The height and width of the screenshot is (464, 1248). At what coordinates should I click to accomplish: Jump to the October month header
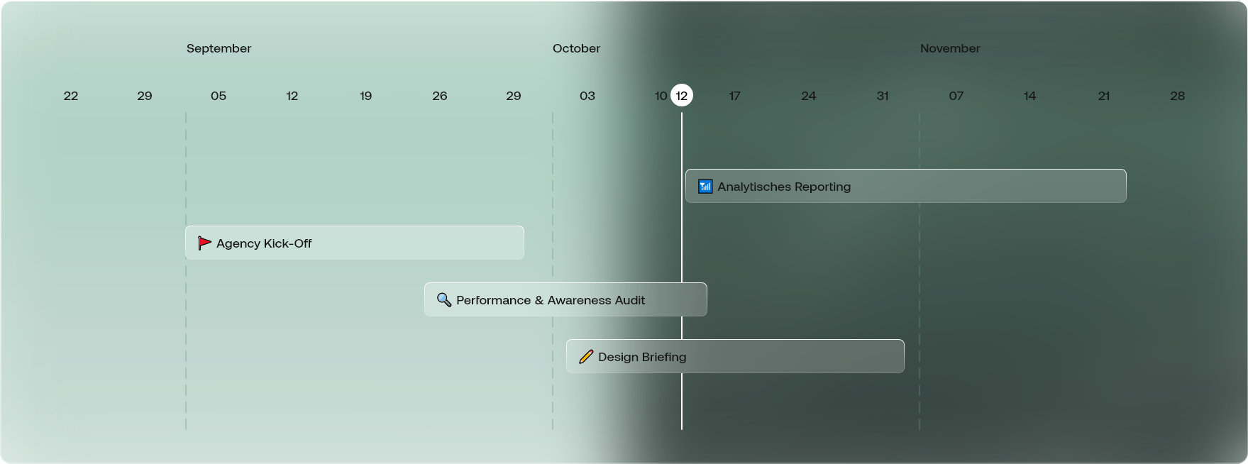pos(576,48)
